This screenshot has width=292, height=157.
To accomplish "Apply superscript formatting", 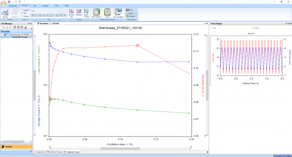I will tap(47, 15).
